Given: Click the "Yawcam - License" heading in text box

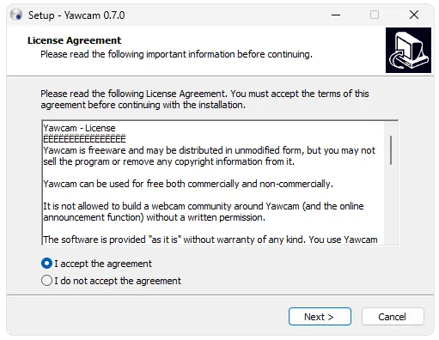Looking at the screenshot, I should tap(79, 128).
